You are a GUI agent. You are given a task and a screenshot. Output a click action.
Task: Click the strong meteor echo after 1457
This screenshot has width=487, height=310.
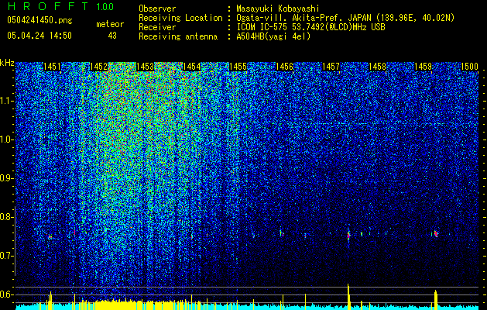[x=348, y=235]
